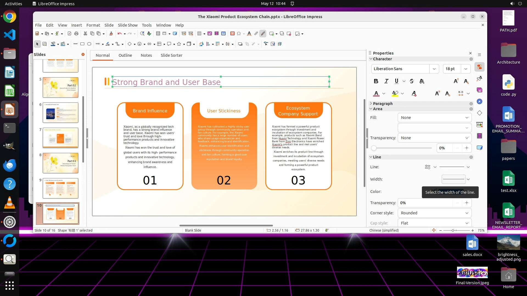Expand the Paragraph section
527x296 pixels.
point(382,104)
